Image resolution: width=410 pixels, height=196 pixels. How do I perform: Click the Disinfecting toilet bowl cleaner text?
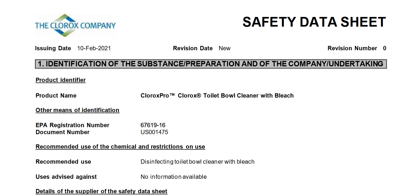[197, 162]
